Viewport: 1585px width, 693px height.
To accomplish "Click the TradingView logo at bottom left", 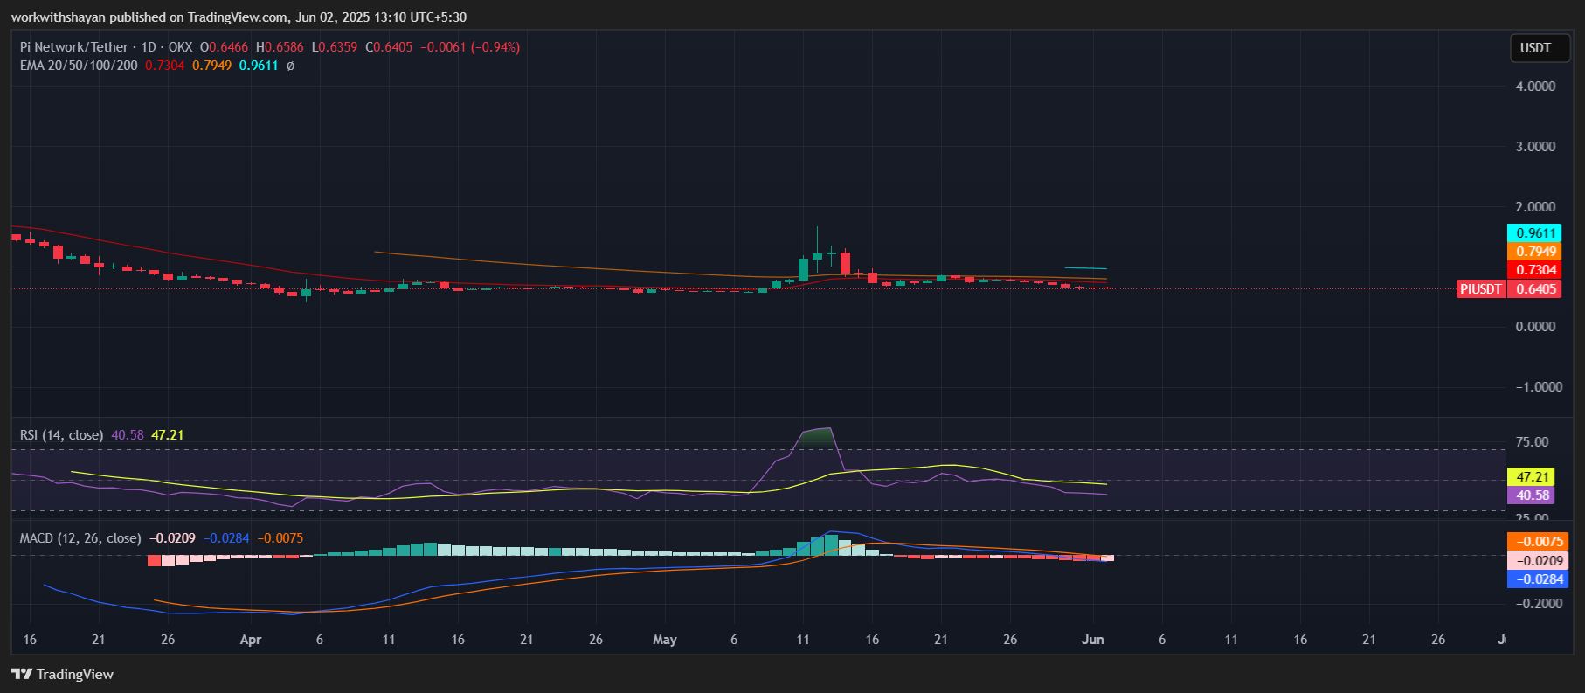I will (x=62, y=674).
